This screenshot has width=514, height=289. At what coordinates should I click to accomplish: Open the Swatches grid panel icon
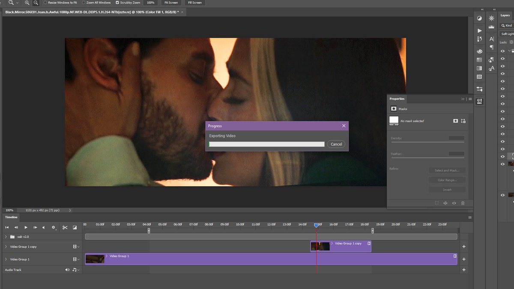click(x=479, y=60)
